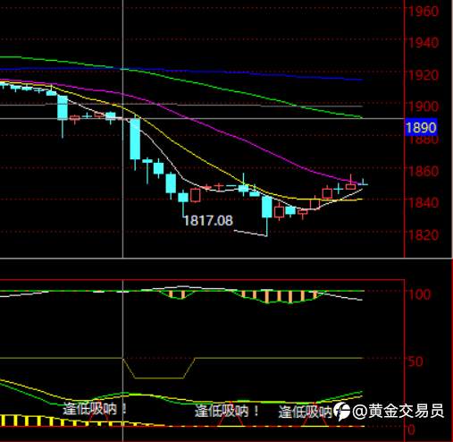Click the 1860 price axis label

pyautogui.click(x=424, y=171)
